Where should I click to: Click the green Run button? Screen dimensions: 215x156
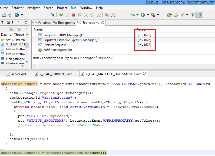pos(143,15)
